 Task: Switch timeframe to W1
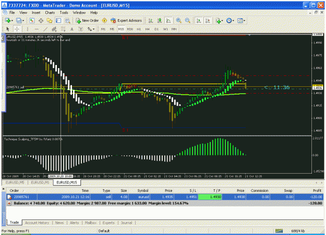[x=165, y=29]
